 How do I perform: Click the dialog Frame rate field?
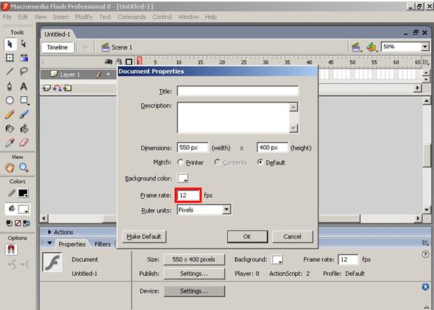point(188,196)
